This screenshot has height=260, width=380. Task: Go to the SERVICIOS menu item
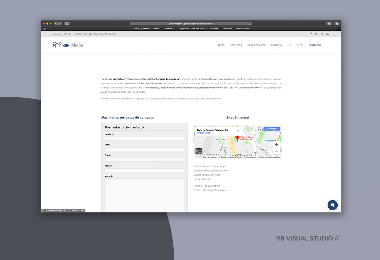pos(236,45)
